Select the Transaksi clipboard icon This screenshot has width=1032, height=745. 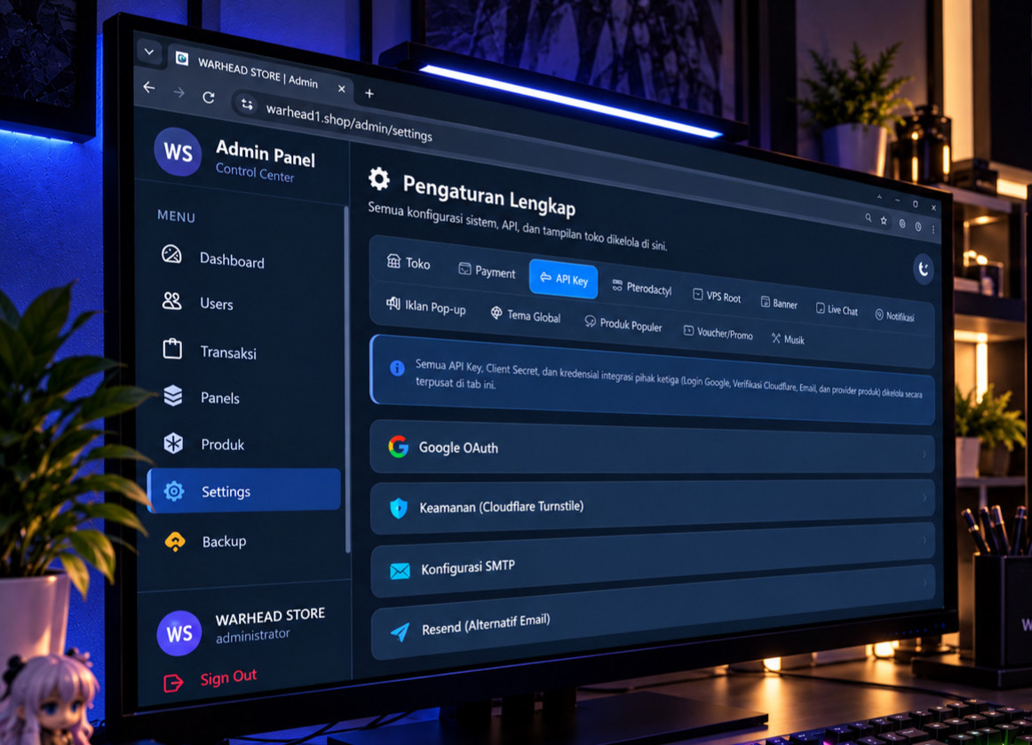click(172, 348)
